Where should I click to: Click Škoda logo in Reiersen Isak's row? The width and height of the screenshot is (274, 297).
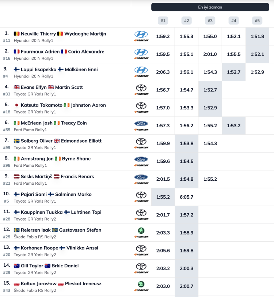pyautogui.click(x=141, y=230)
